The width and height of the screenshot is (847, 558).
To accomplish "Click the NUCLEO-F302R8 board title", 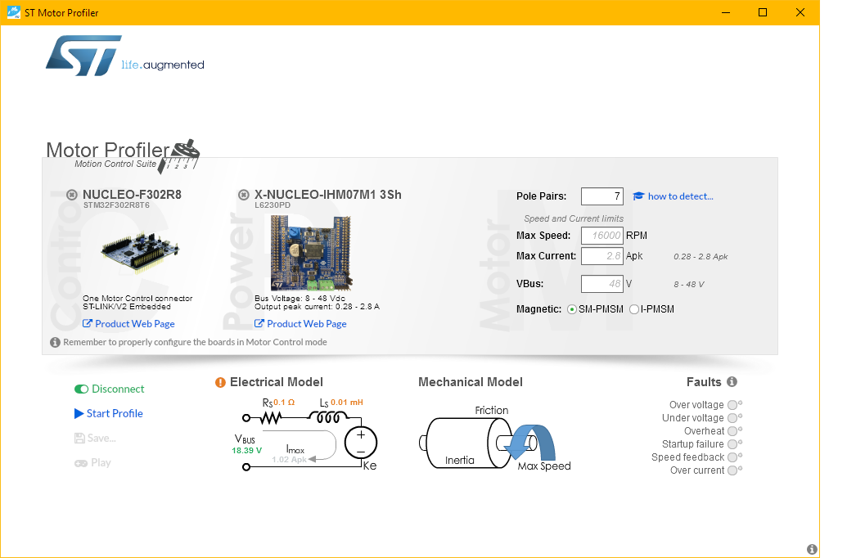I will pos(132,195).
